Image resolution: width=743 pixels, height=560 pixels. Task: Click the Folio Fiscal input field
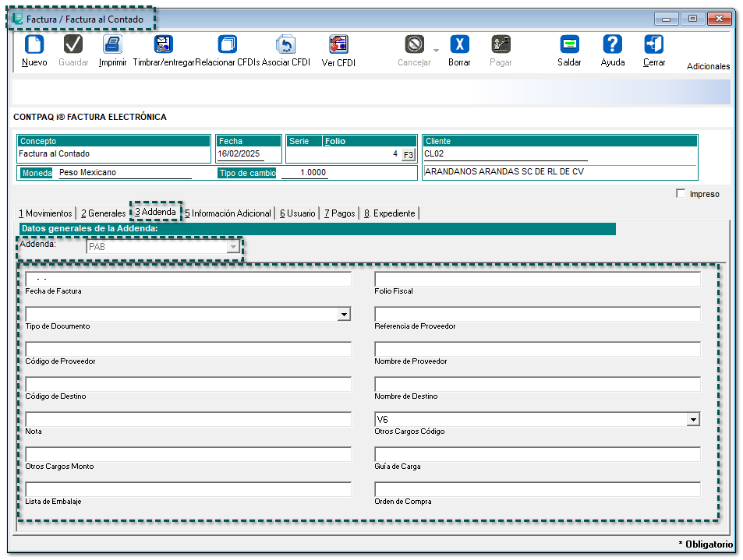(x=537, y=279)
